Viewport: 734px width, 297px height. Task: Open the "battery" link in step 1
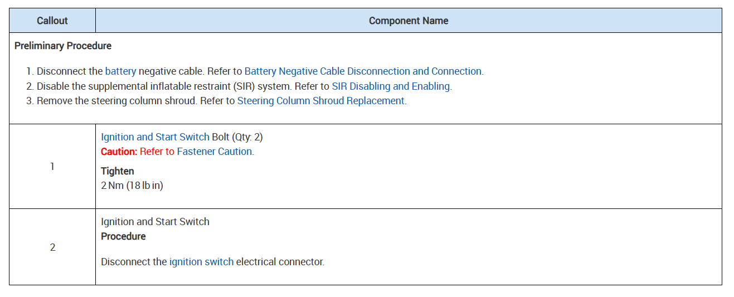(x=120, y=71)
